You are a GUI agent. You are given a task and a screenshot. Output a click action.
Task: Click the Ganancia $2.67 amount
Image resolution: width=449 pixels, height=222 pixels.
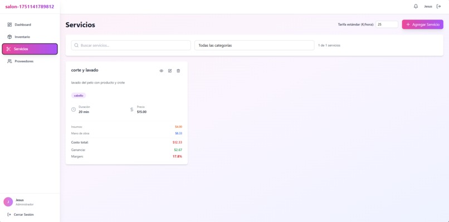[178, 150]
